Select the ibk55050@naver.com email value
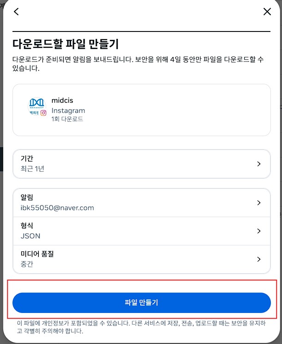This screenshot has height=344, width=282. pyautogui.click(x=57, y=208)
